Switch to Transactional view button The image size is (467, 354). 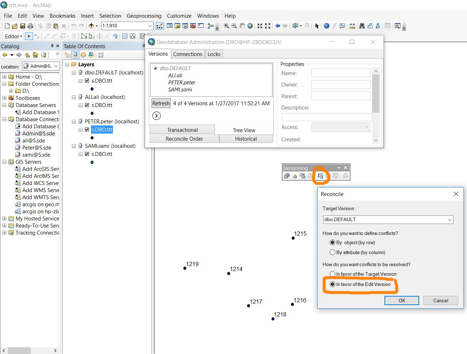pos(182,130)
